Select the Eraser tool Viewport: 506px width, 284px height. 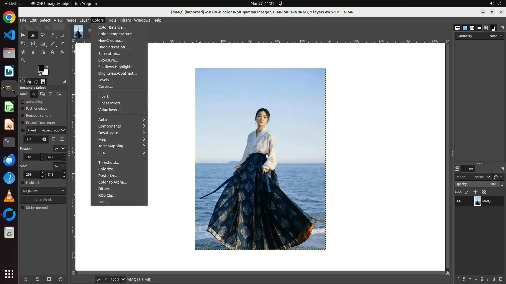tap(62, 44)
